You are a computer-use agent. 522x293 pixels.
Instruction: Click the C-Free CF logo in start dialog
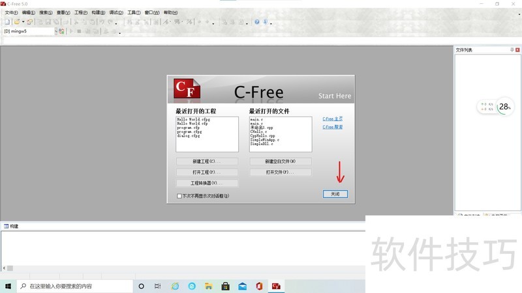(187, 89)
